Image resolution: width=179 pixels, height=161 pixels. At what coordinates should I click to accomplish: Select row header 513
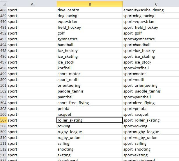point(3,155)
